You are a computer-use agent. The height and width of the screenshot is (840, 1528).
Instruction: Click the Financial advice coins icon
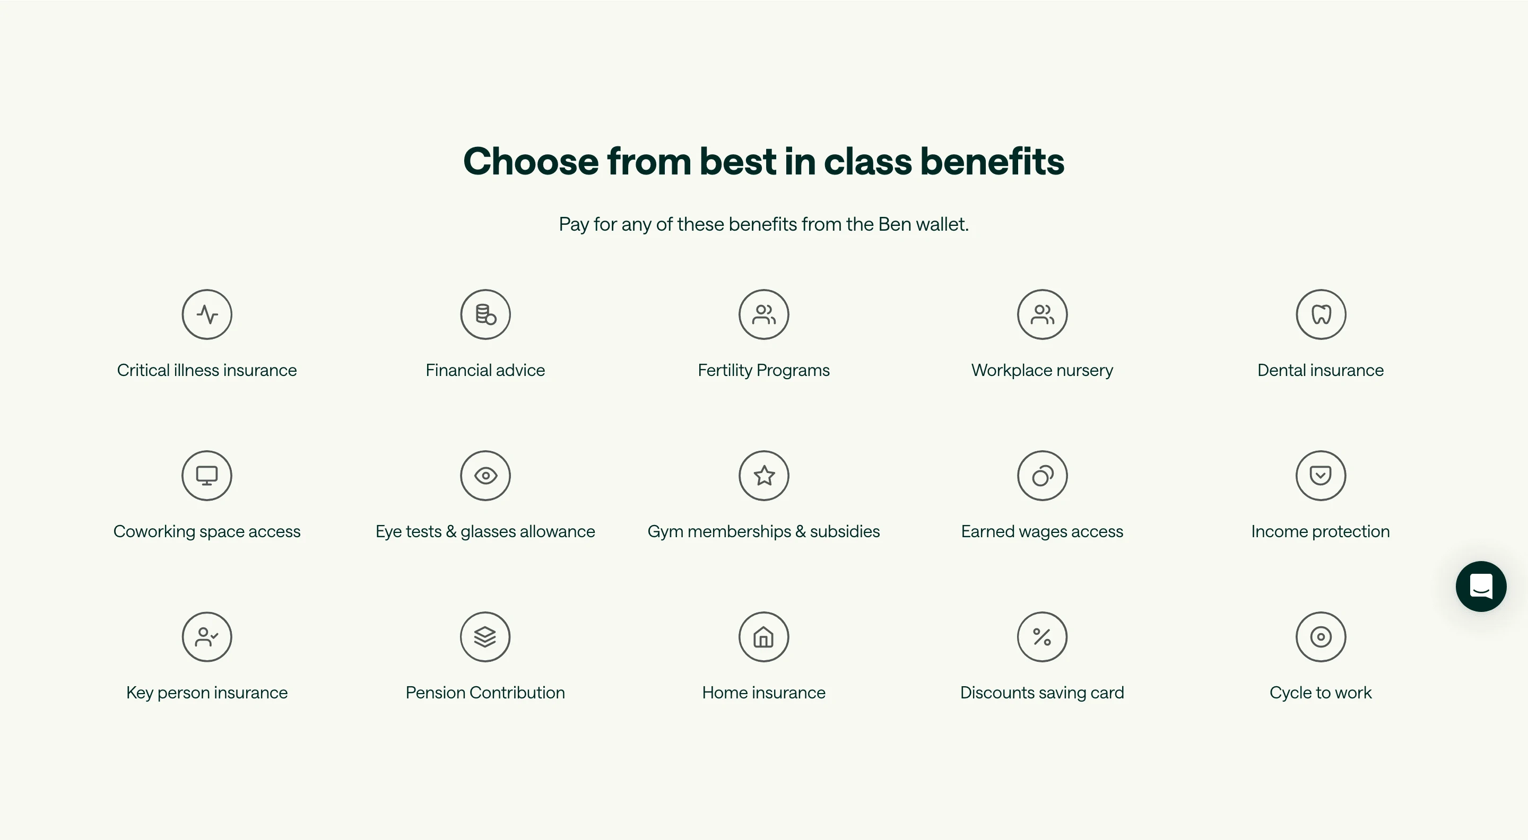click(x=484, y=314)
